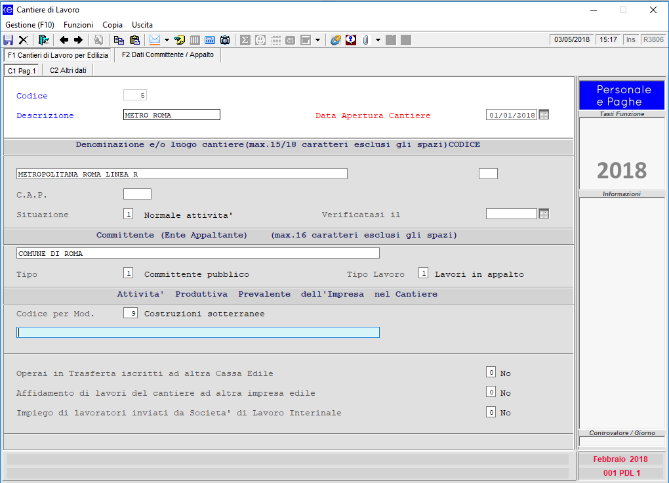Click the gray grid table icon
This screenshot has height=483, width=669.
(195, 40)
